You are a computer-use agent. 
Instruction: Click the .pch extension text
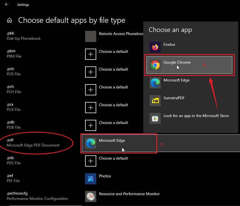coord(10,87)
